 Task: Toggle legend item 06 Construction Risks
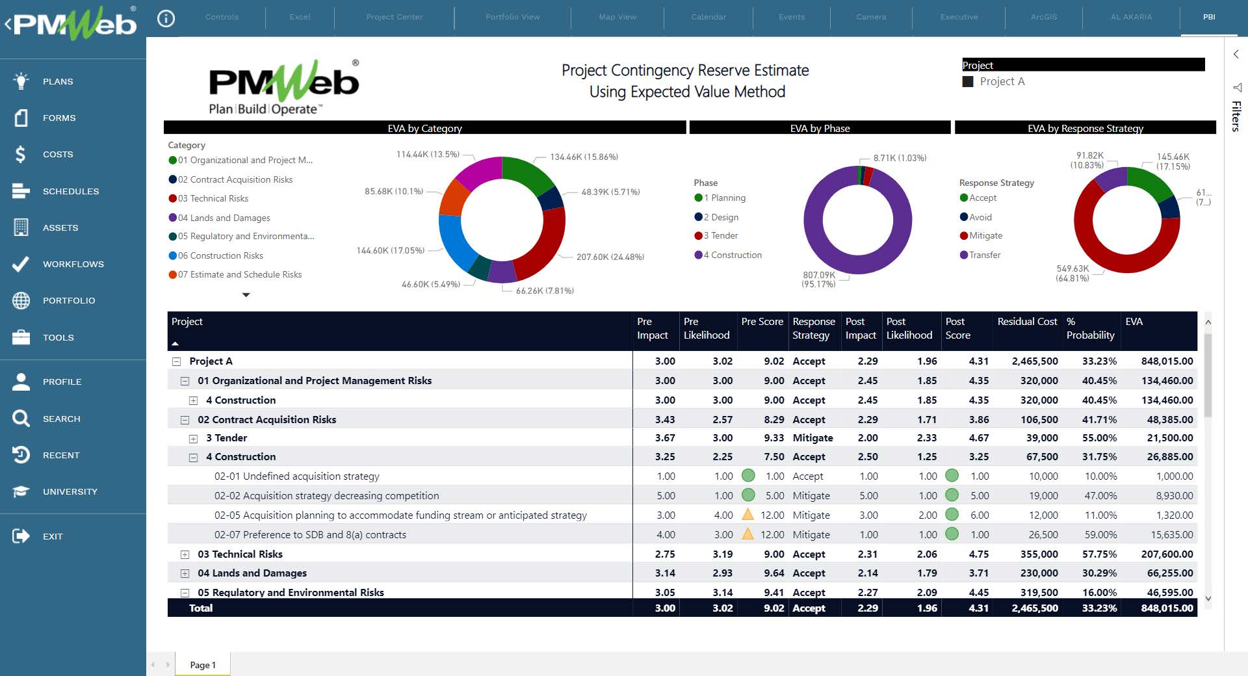coord(216,255)
